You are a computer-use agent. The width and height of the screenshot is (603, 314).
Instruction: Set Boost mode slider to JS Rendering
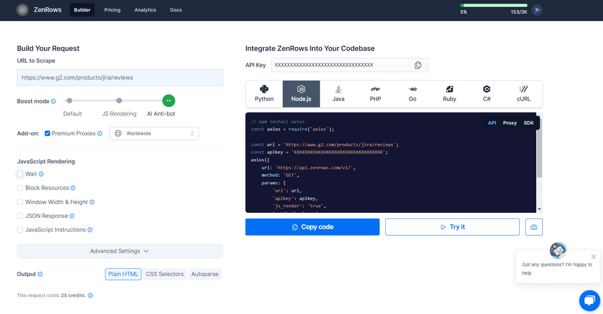[x=119, y=100]
